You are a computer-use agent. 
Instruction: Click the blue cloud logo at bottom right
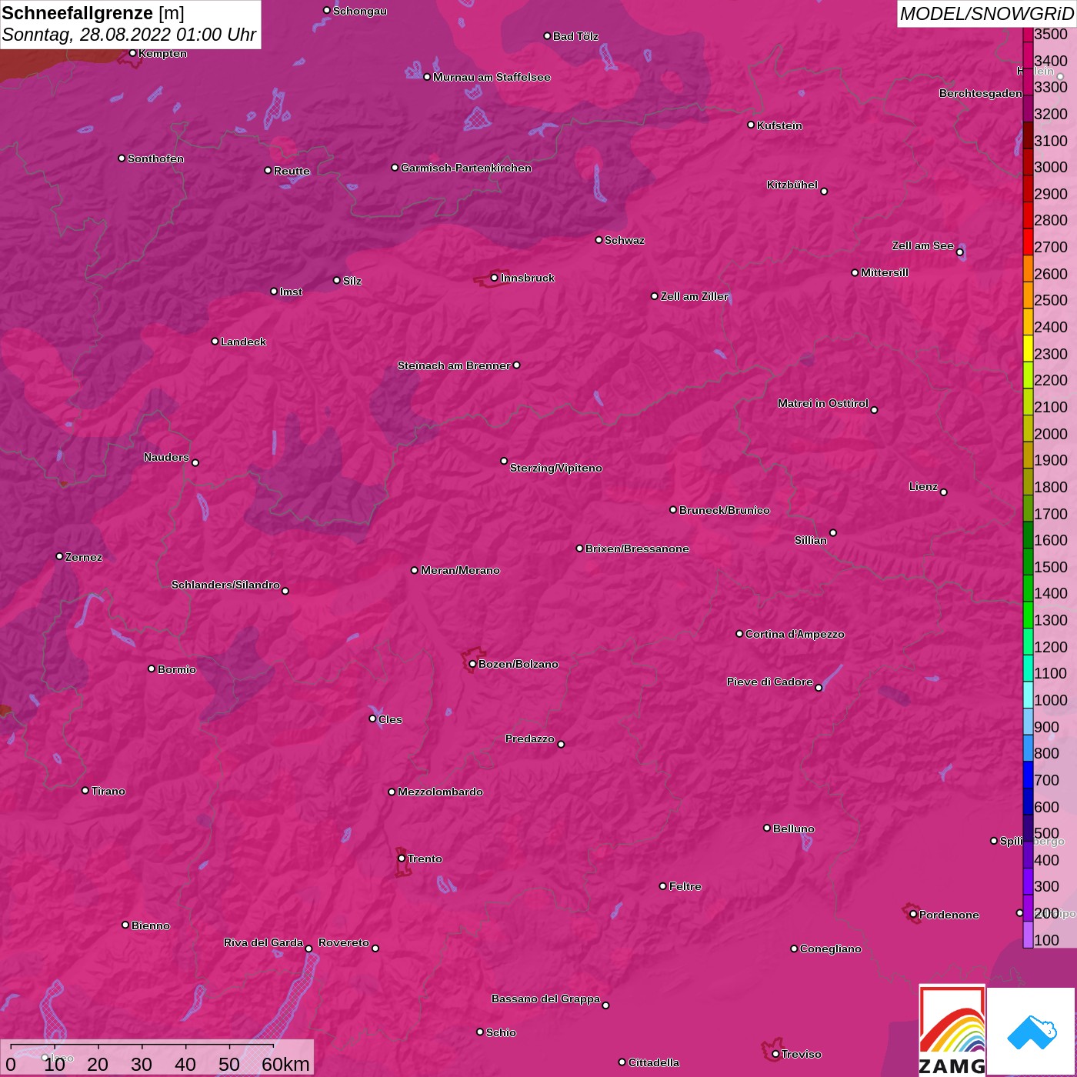(1031, 1031)
